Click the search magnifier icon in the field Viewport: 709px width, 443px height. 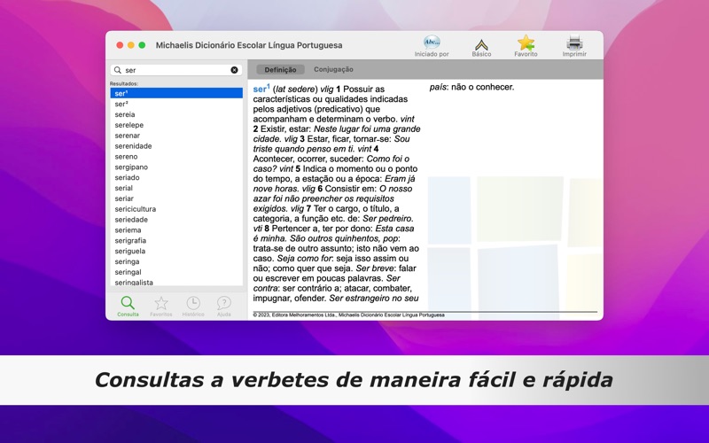118,70
